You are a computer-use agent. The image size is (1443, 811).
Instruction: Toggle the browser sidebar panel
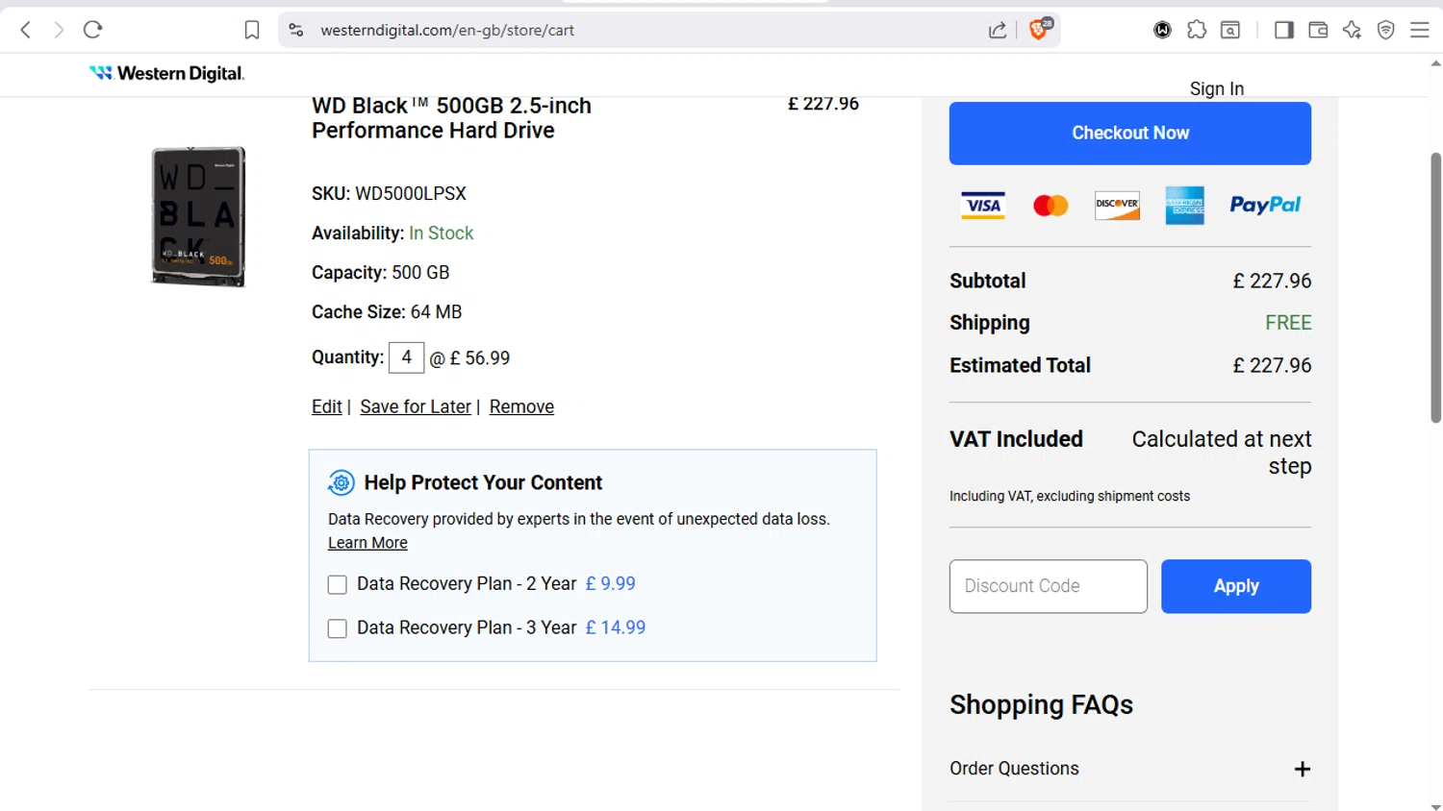click(x=1283, y=30)
